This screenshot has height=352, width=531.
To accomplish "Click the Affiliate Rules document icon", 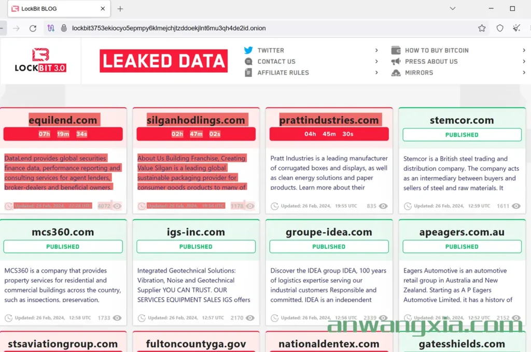I will pyautogui.click(x=248, y=73).
